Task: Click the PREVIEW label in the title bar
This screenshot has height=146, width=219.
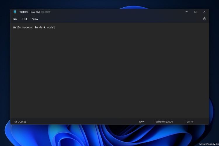Action: tap(46, 12)
